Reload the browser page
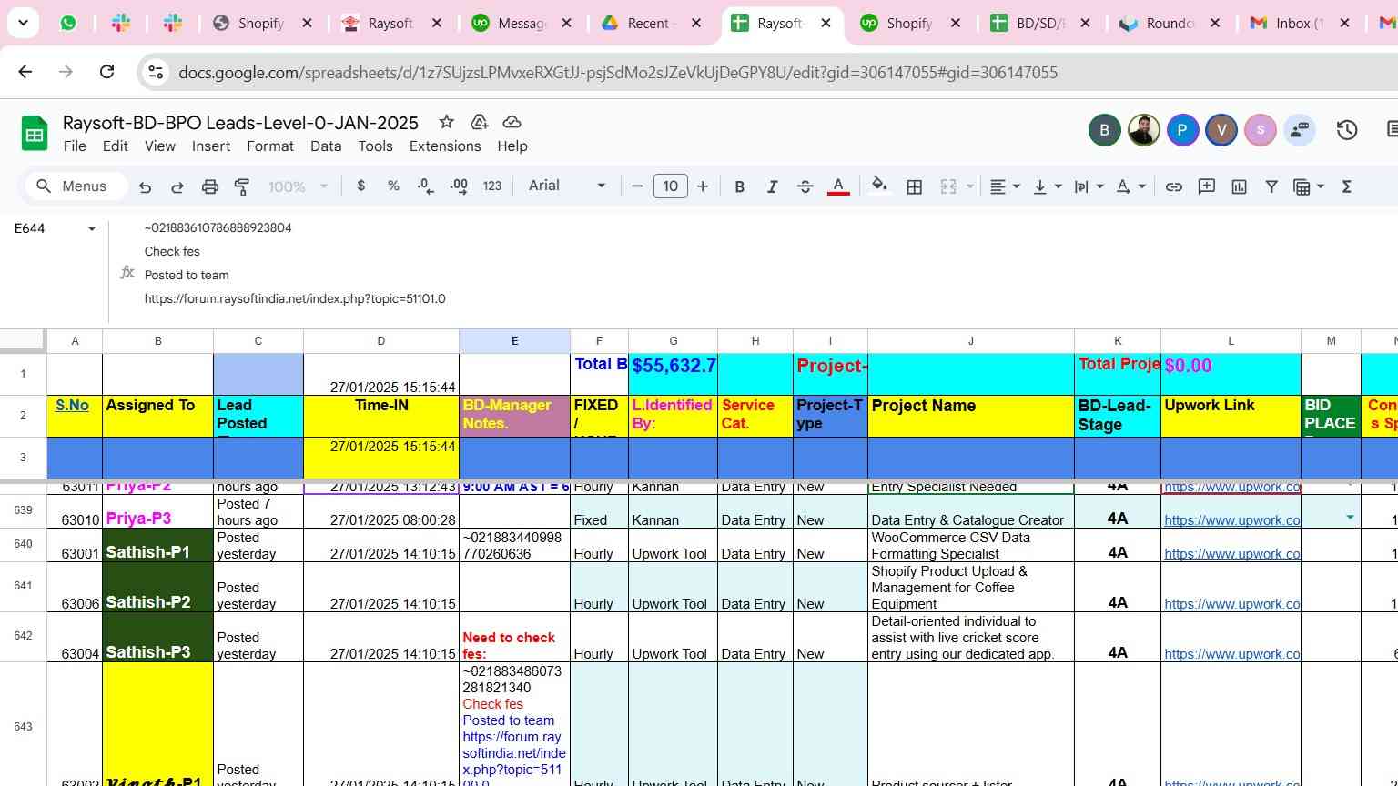Screen dimensions: 1398x786 [106, 72]
